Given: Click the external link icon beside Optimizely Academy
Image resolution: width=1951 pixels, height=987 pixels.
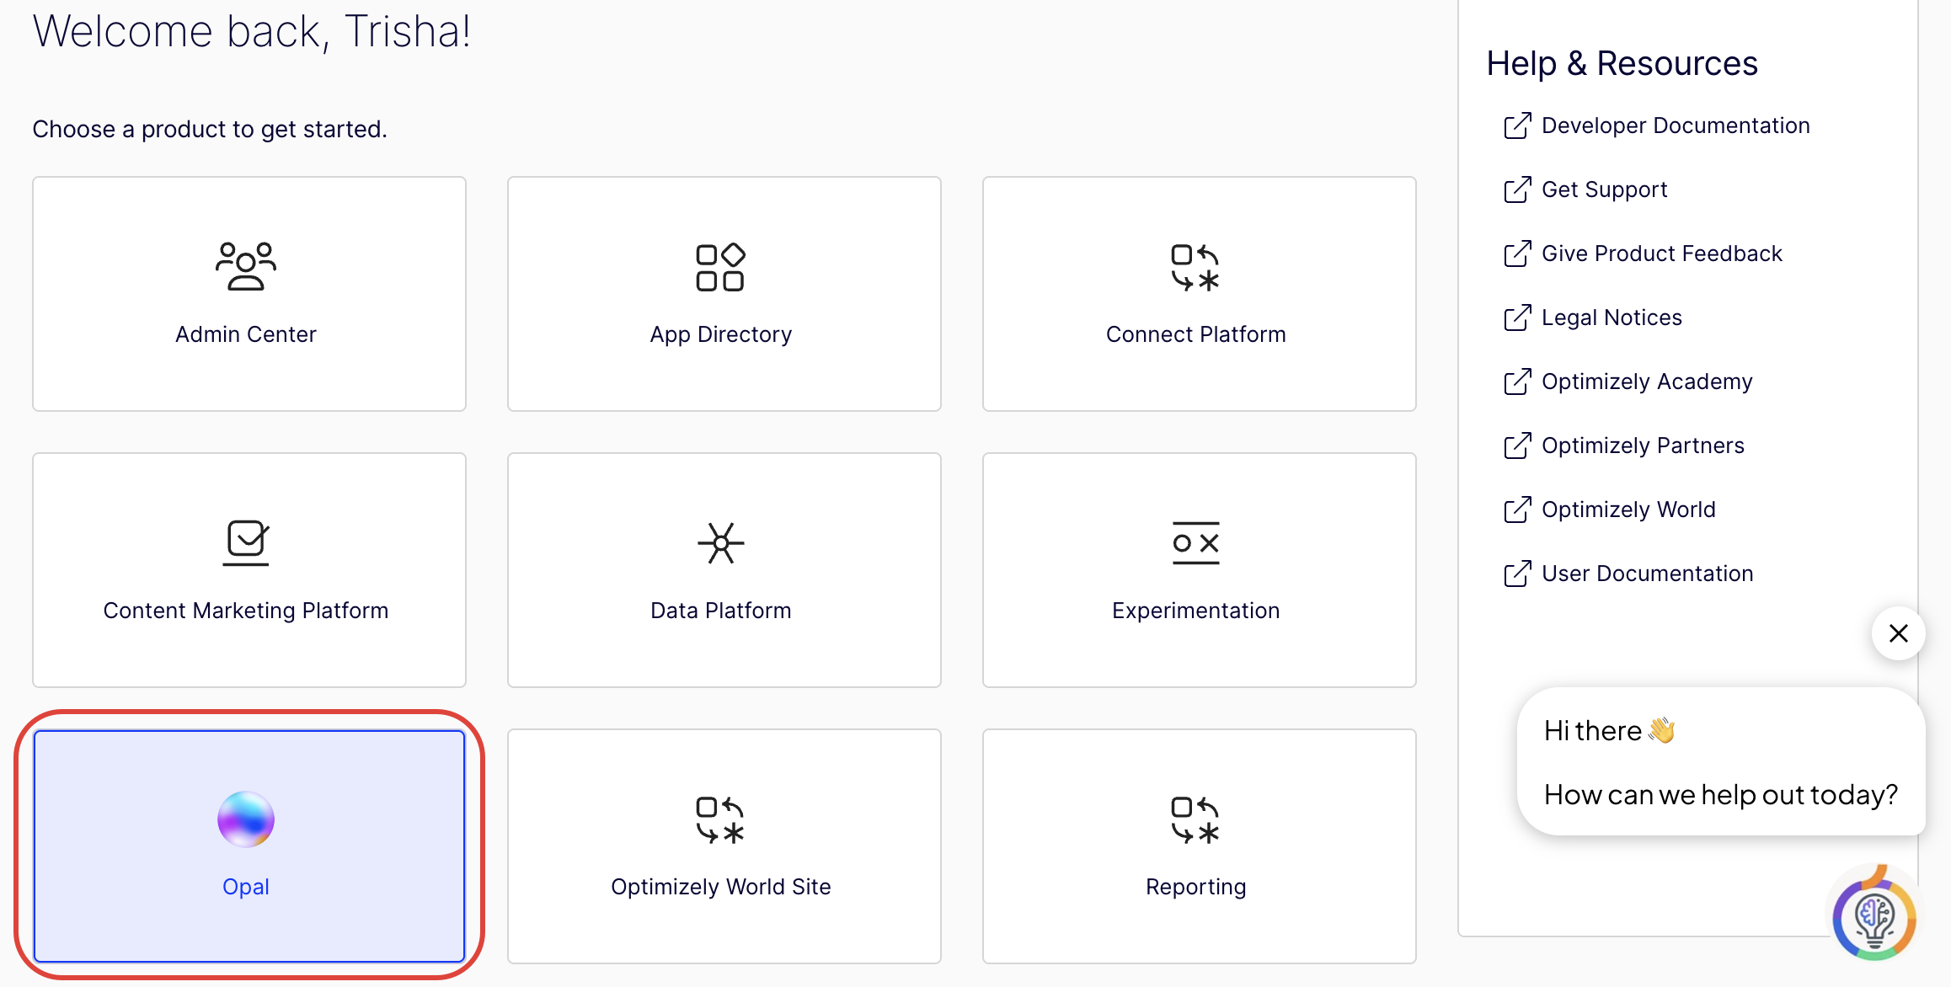Looking at the screenshot, I should point(1518,381).
